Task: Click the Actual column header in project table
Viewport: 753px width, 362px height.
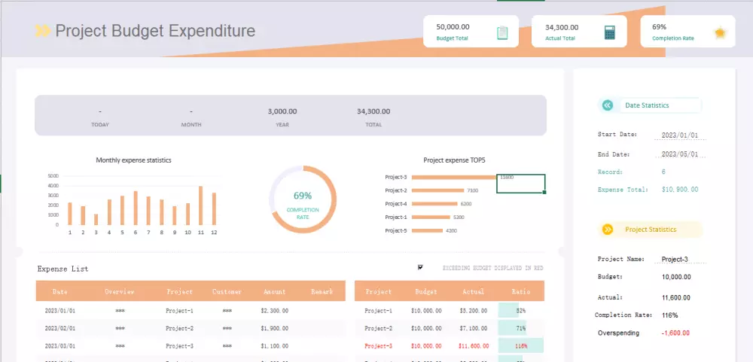Action: [473, 291]
